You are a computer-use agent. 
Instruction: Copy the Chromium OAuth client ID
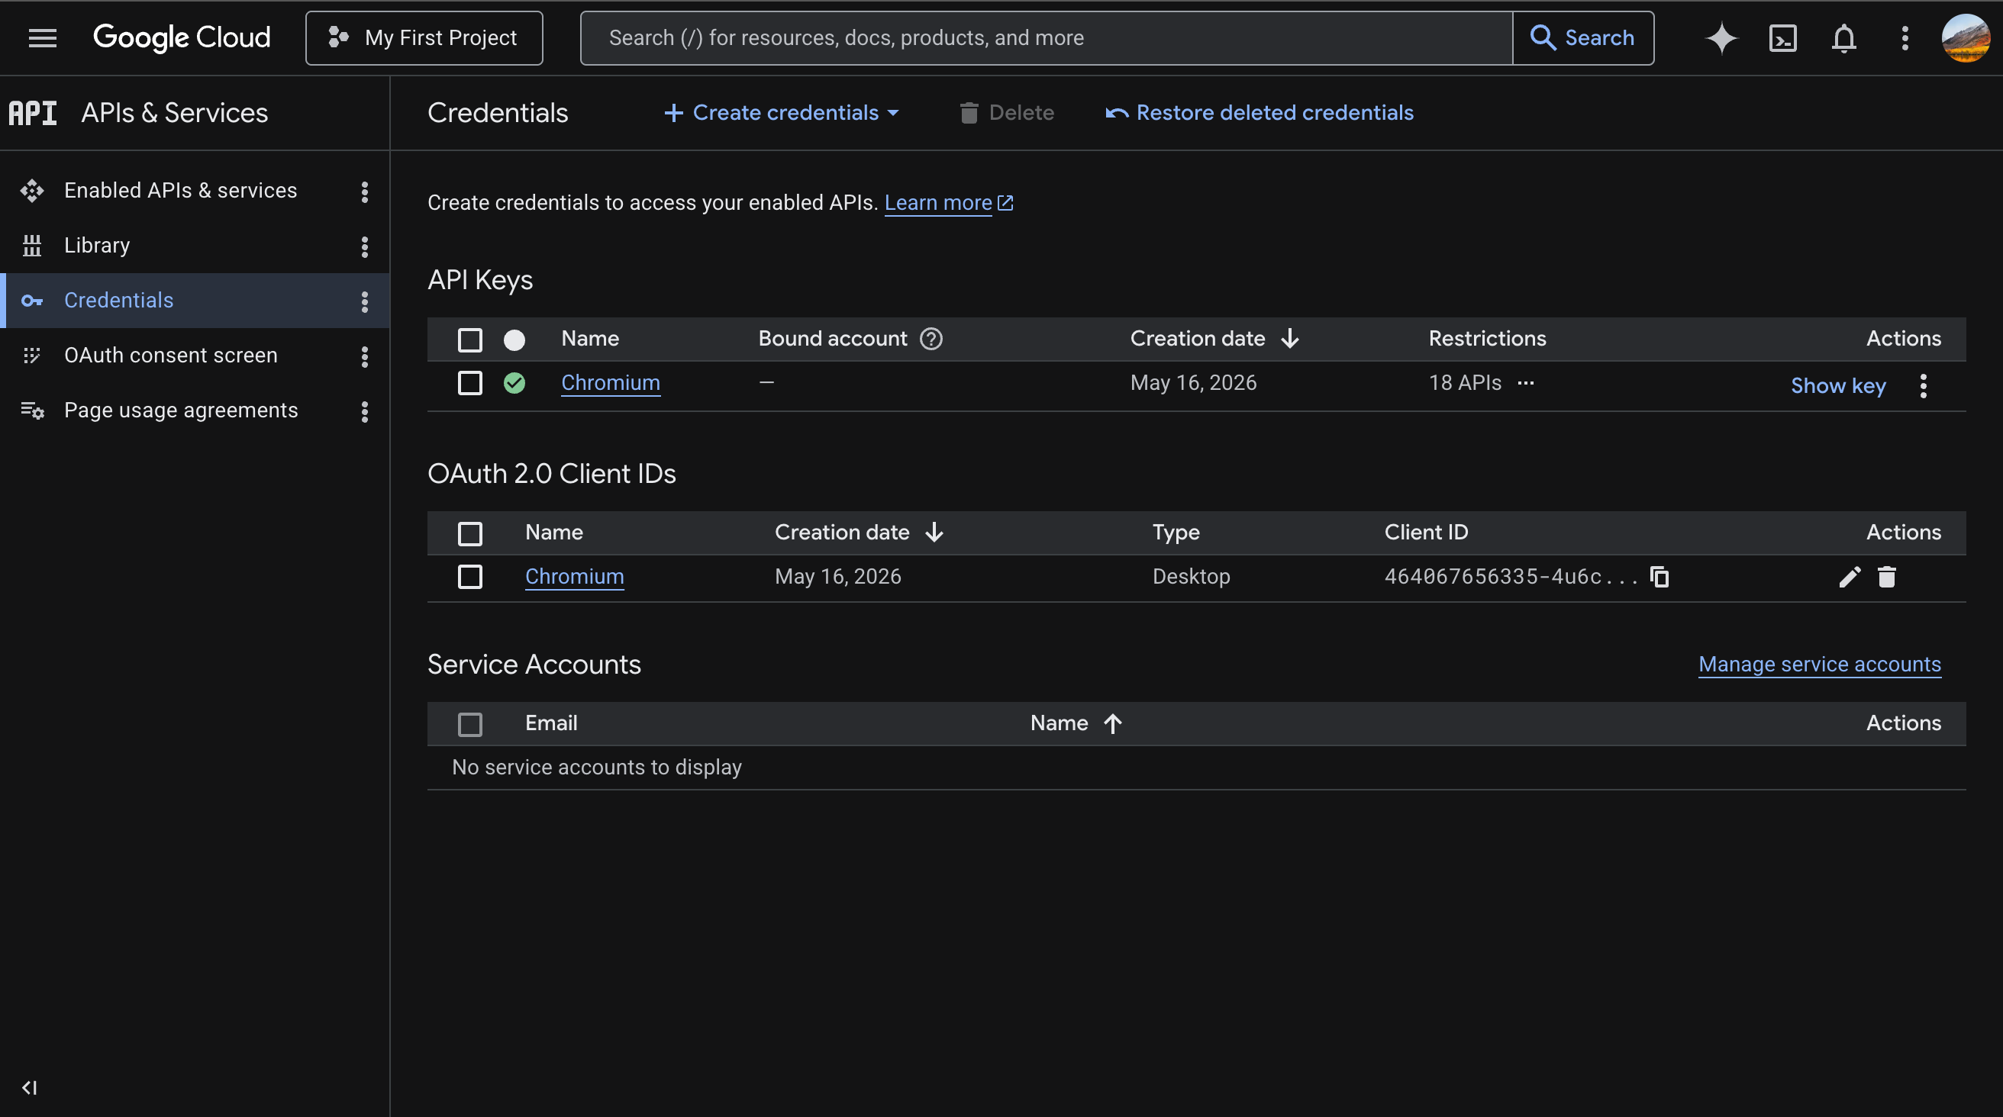click(x=1659, y=577)
